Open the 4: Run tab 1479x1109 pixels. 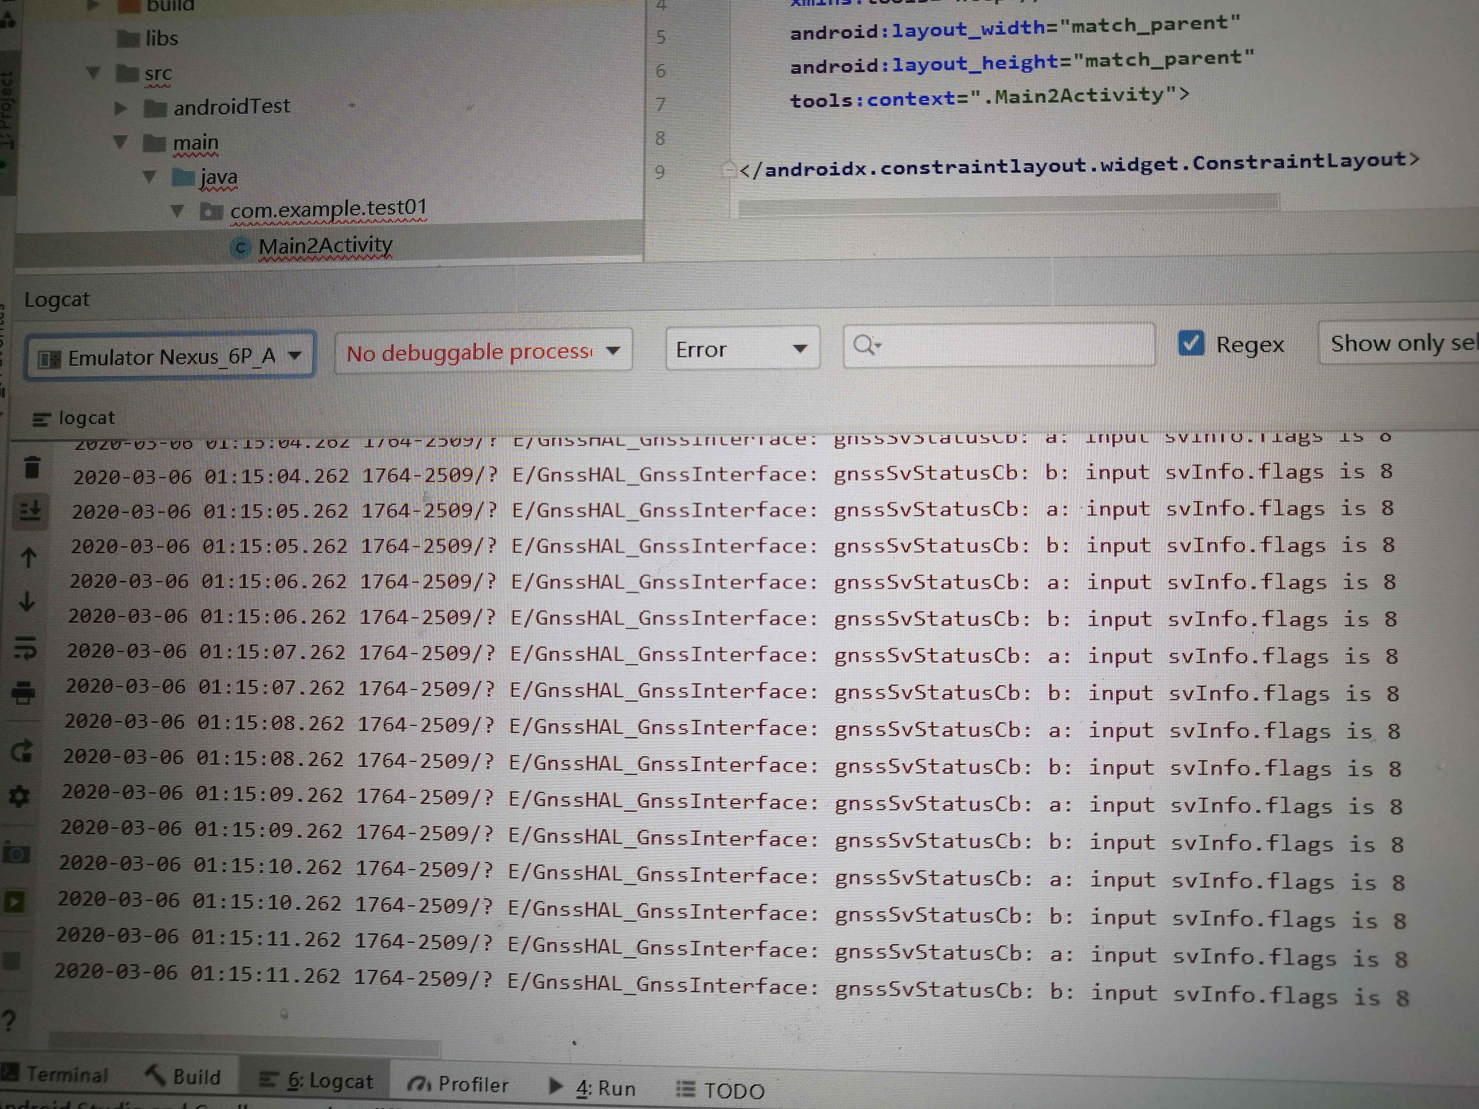click(592, 1088)
